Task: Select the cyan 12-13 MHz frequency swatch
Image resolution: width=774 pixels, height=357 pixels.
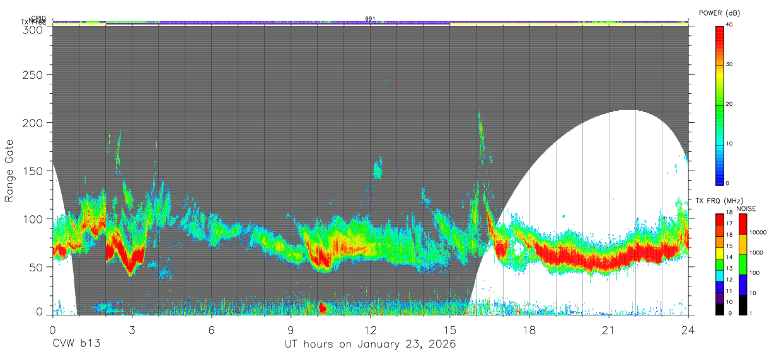Action: pyautogui.click(x=719, y=275)
